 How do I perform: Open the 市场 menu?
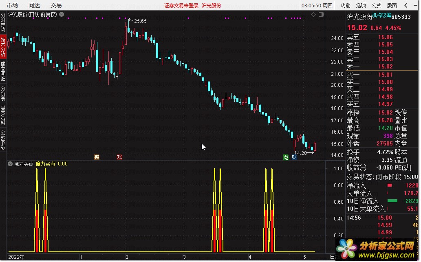(12, 5)
